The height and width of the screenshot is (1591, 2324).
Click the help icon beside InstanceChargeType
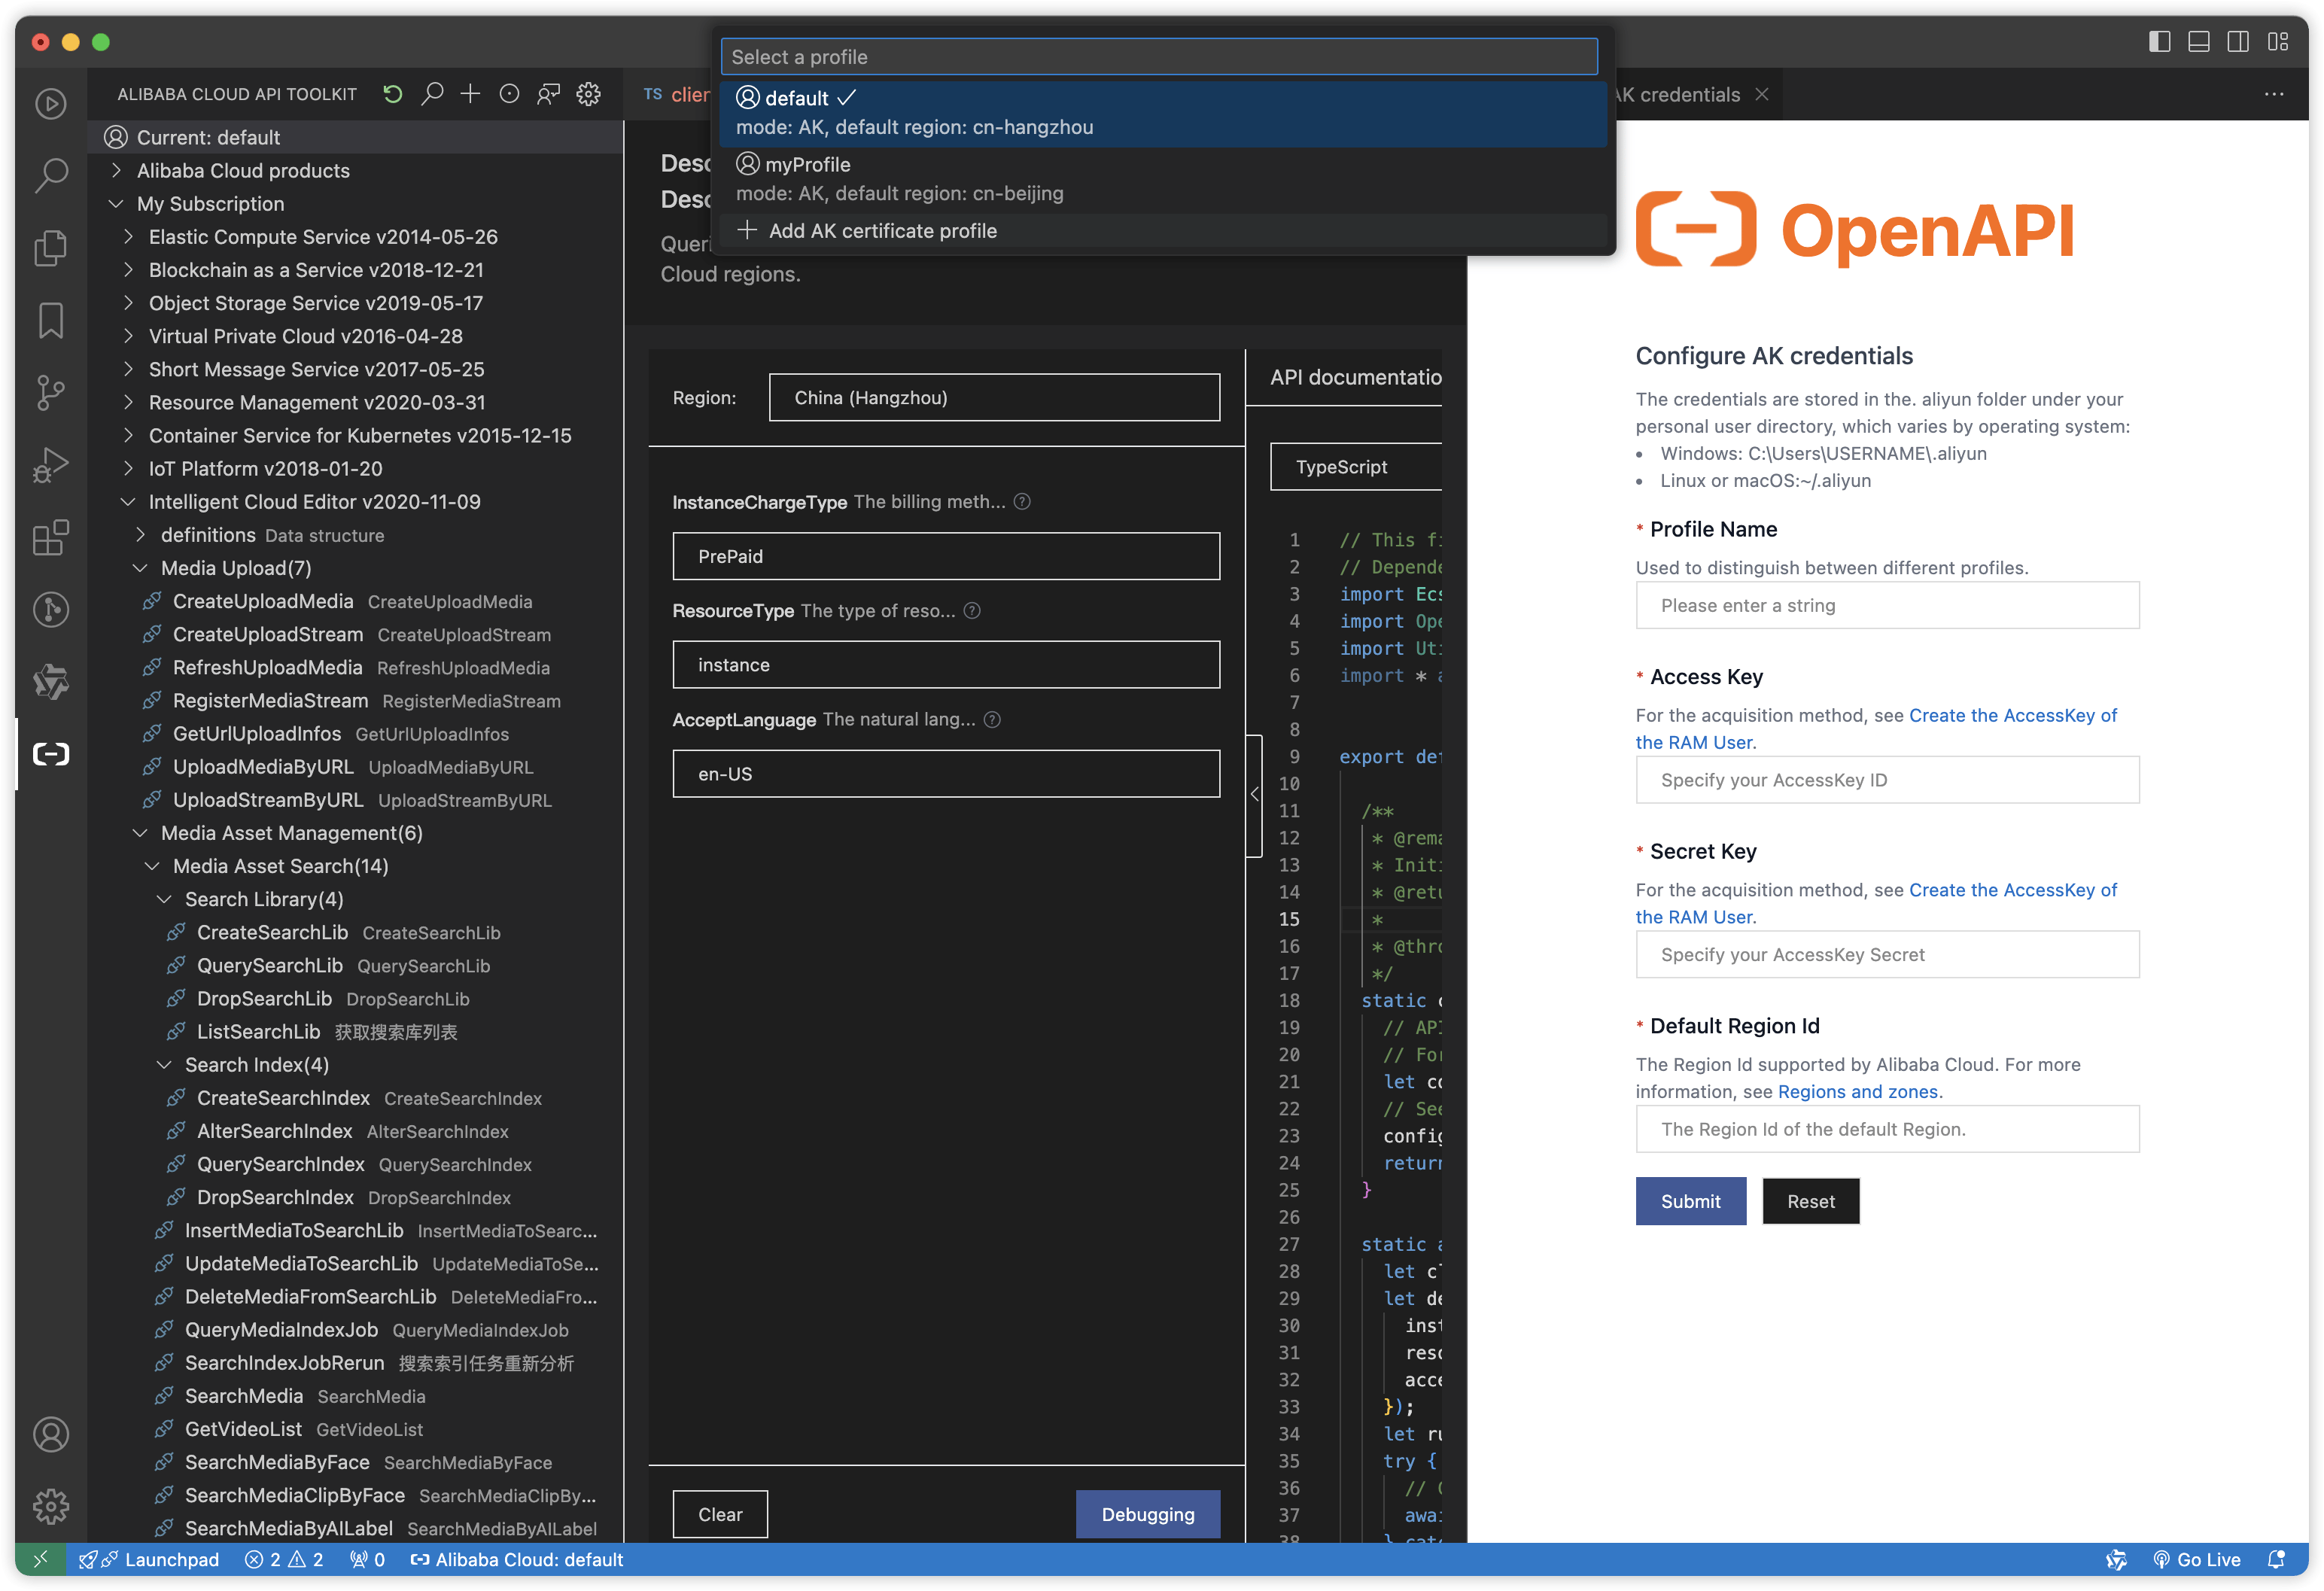tap(1022, 502)
